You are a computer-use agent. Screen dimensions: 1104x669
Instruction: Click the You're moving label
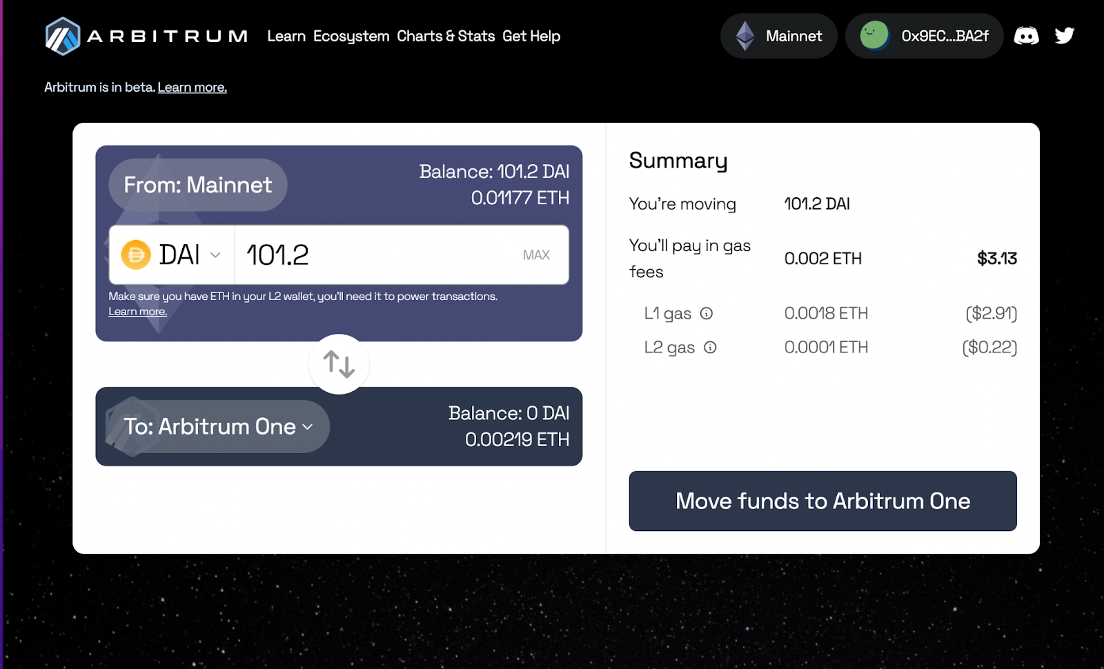click(682, 204)
